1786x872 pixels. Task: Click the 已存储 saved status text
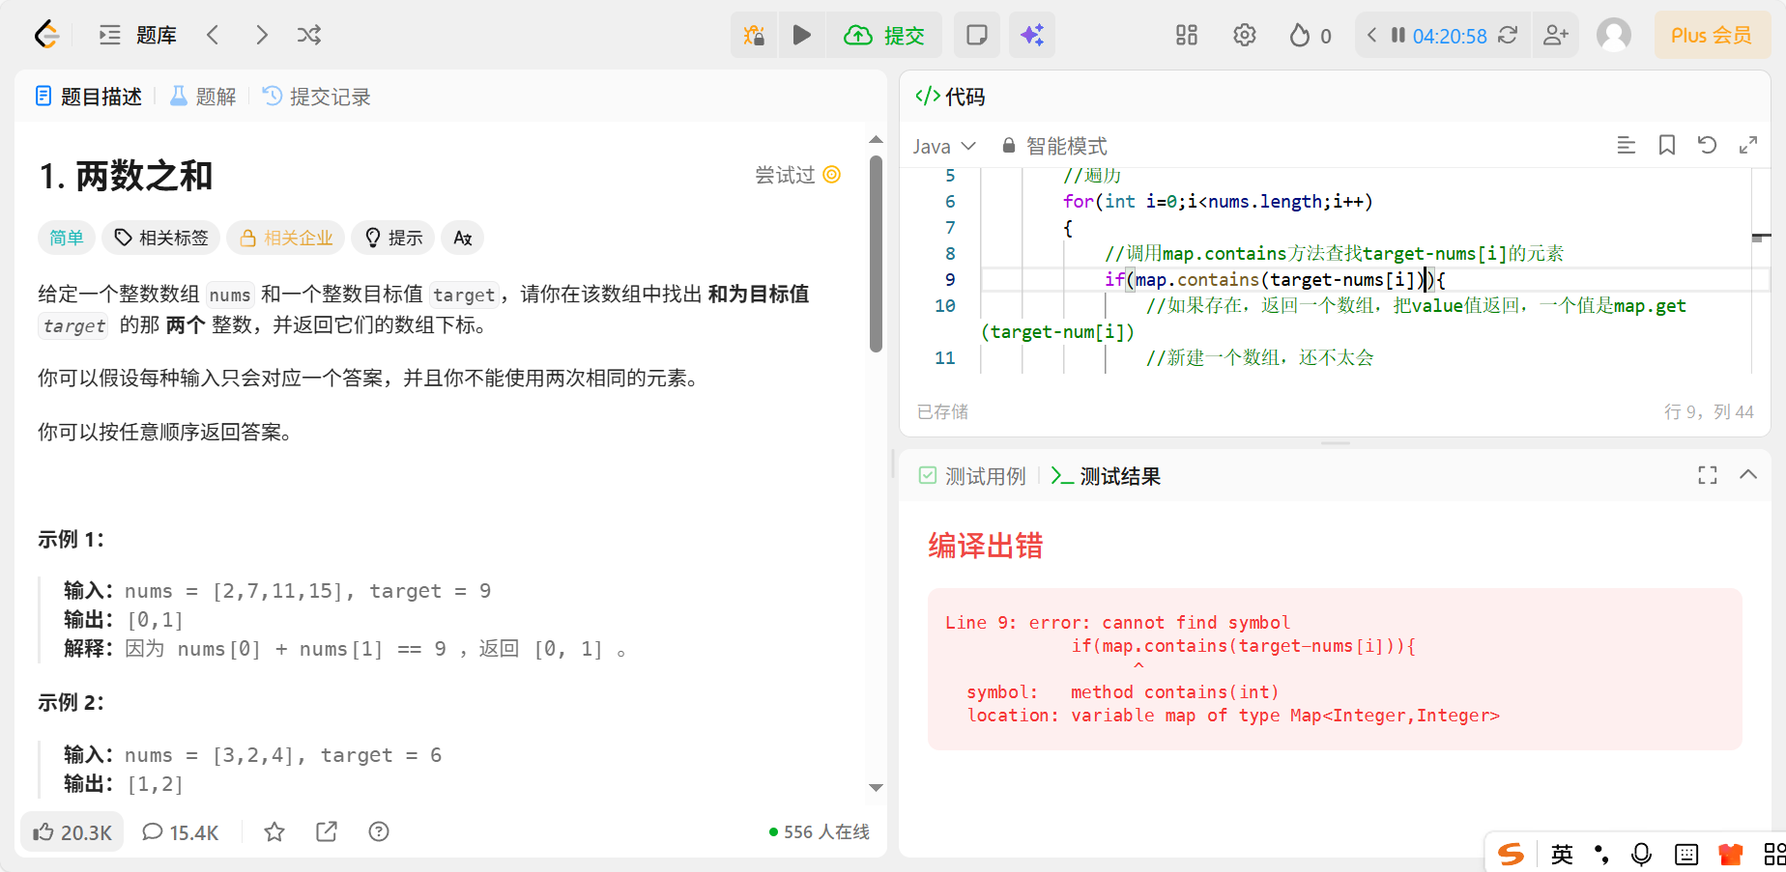942,411
